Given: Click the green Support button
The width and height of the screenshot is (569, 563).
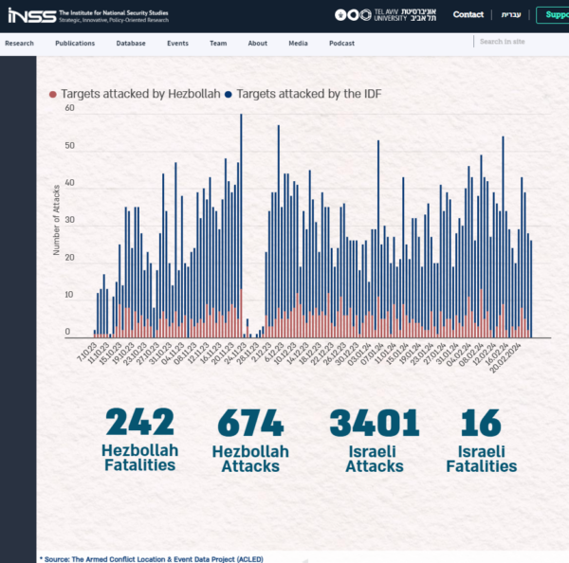Looking at the screenshot, I should (553, 15).
